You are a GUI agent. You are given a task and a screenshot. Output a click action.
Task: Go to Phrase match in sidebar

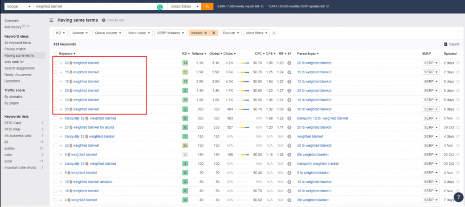click(14, 48)
